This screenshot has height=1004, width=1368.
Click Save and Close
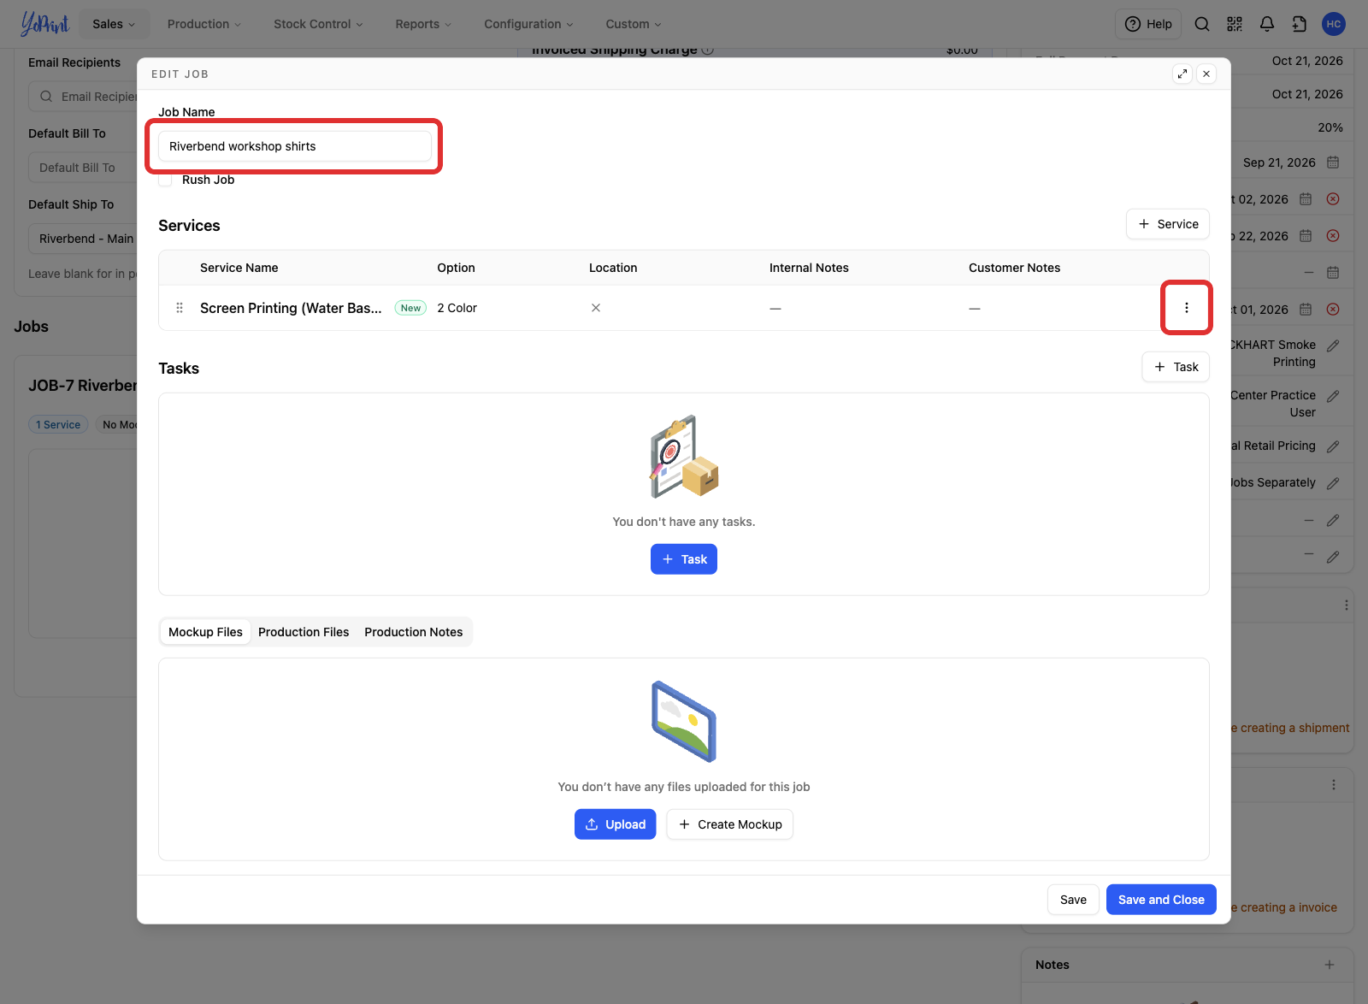1161,900
